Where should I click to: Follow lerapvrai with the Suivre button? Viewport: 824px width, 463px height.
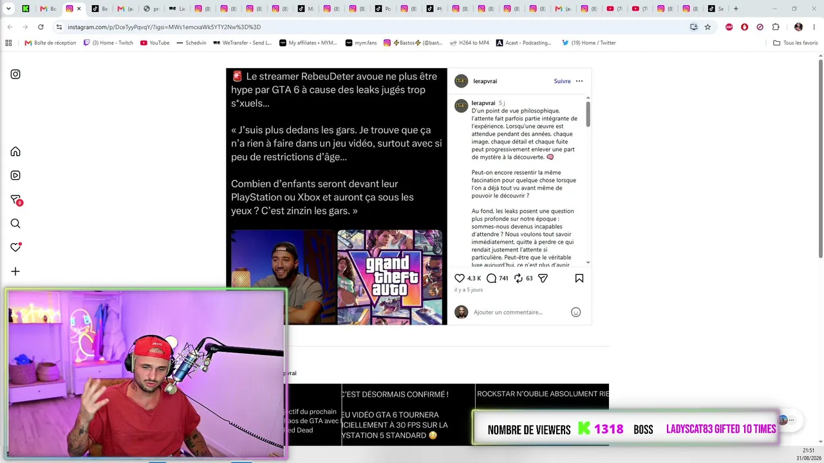pos(562,81)
